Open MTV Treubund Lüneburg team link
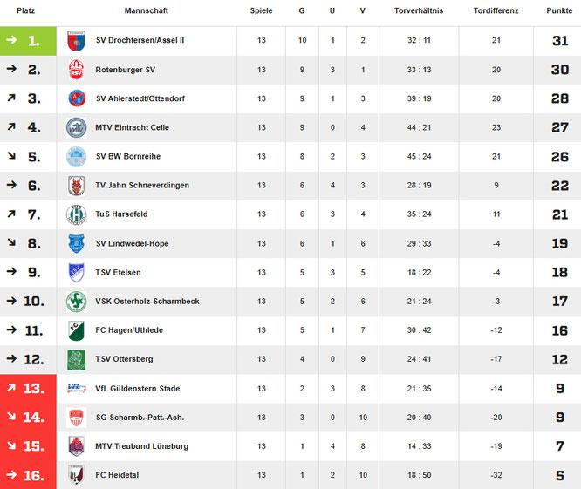 [141, 446]
